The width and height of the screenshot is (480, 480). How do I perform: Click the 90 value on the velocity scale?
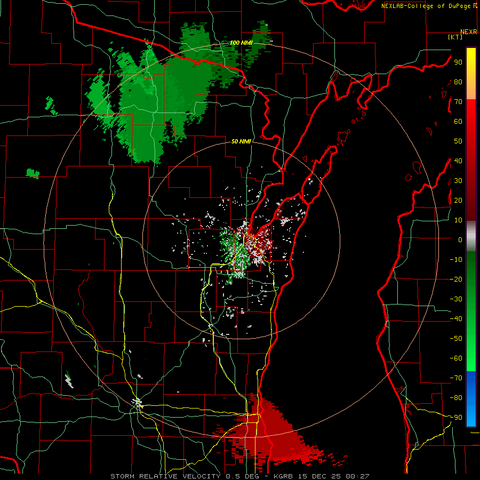click(458, 62)
